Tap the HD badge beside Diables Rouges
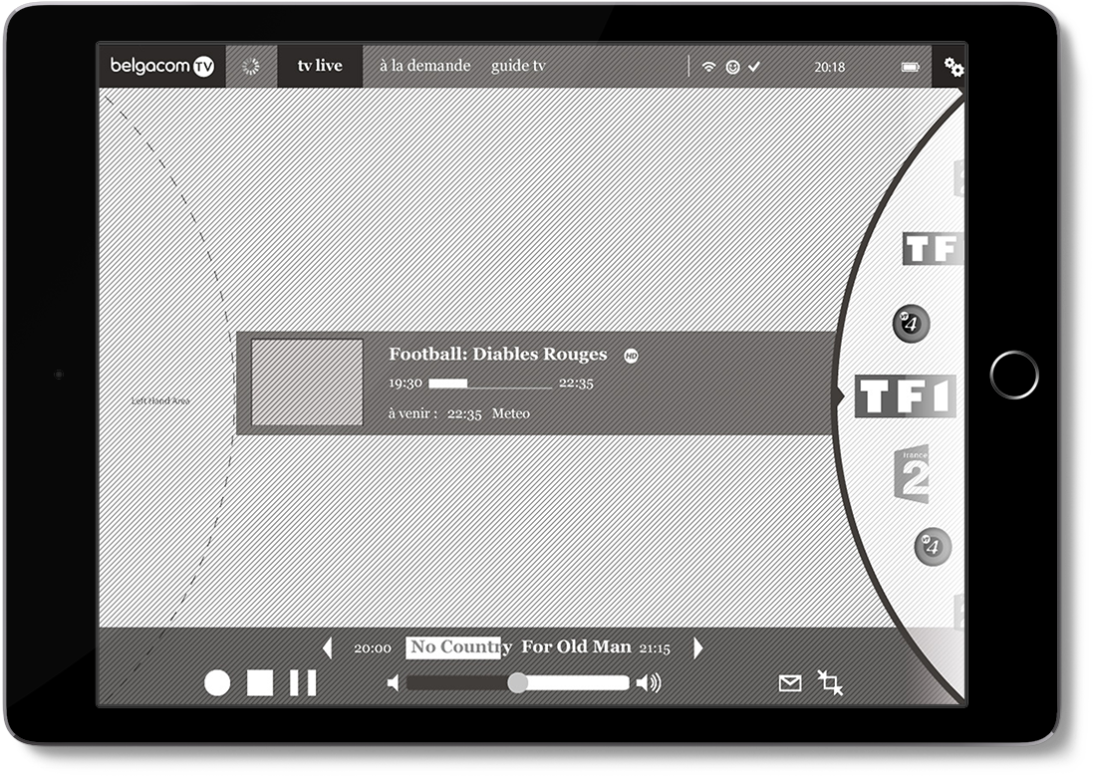1093x776 pixels. [x=631, y=356]
